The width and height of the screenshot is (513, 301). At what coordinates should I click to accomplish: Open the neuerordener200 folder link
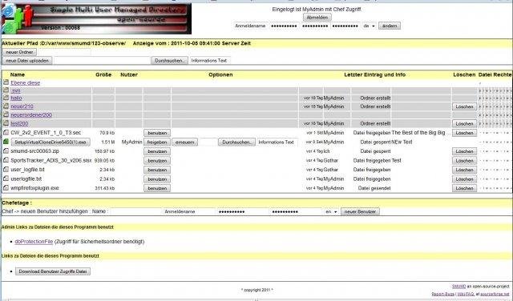tap(31, 115)
